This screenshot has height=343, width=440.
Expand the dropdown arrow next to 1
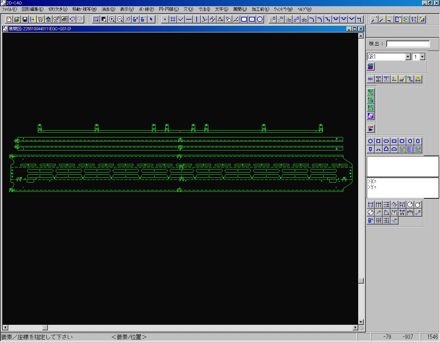tap(422, 57)
